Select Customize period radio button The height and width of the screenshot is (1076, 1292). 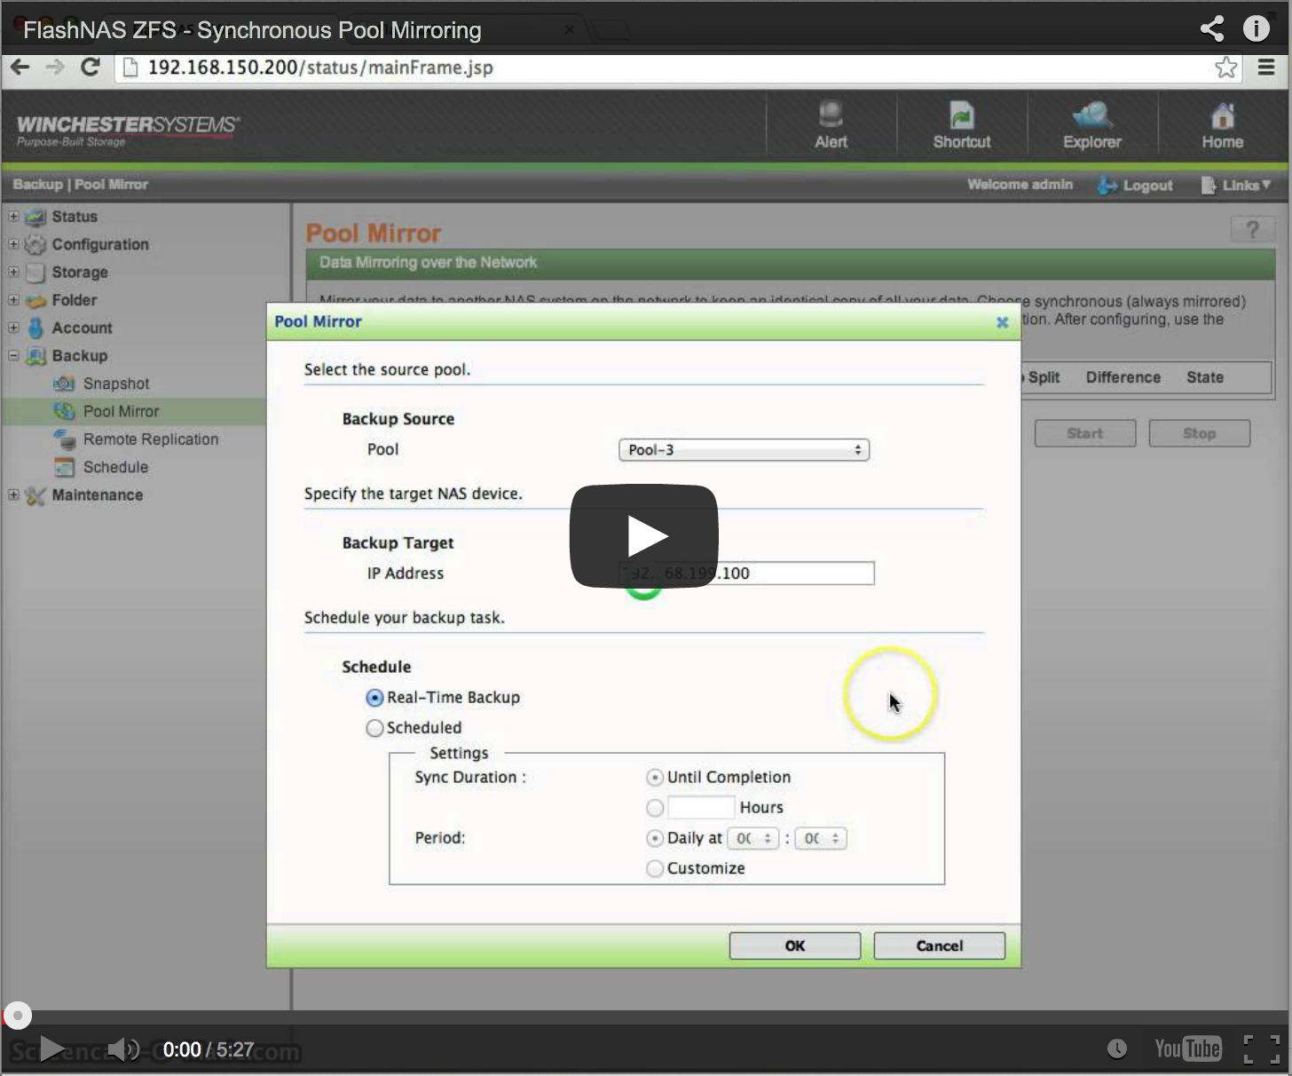pos(655,868)
